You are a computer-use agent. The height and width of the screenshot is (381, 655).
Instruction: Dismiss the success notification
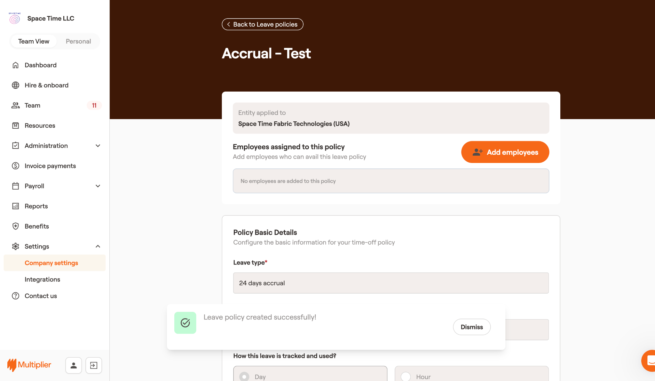click(x=472, y=327)
